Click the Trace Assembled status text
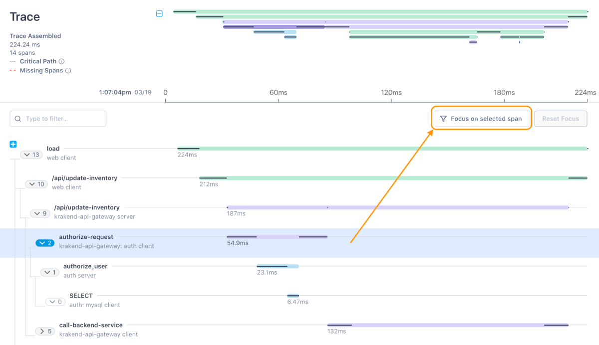 [35, 36]
